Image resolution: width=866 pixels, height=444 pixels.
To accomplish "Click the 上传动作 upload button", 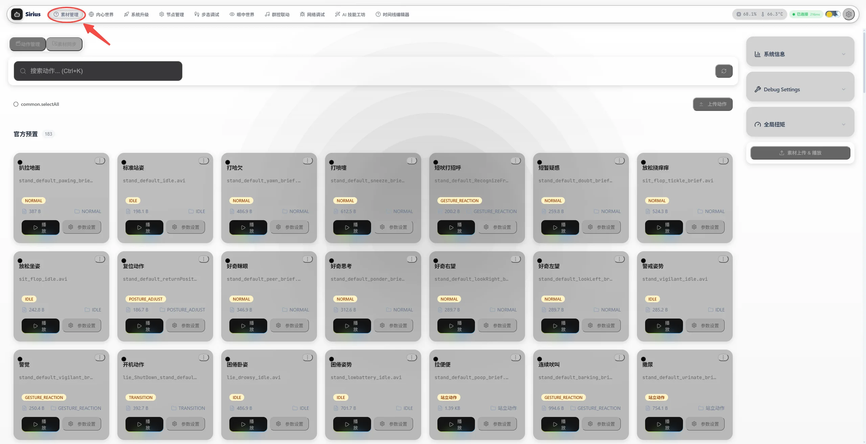I will coord(713,104).
